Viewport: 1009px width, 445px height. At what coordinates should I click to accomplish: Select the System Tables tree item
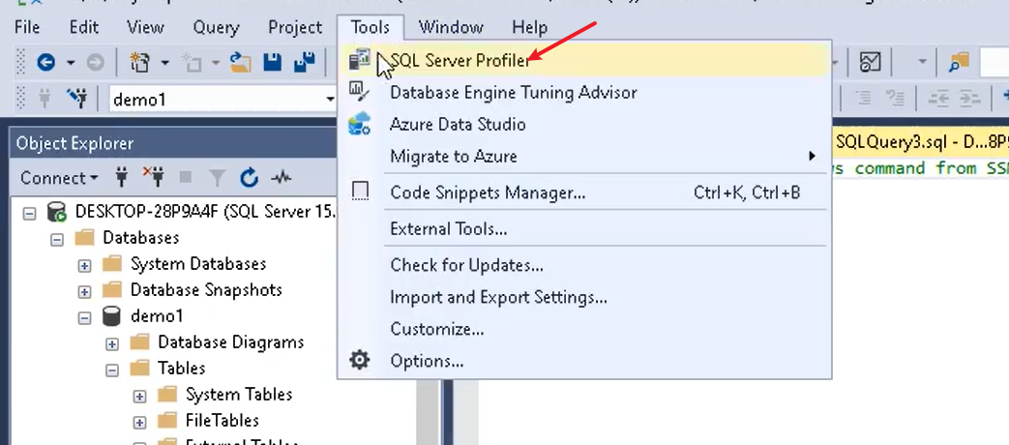[239, 394]
